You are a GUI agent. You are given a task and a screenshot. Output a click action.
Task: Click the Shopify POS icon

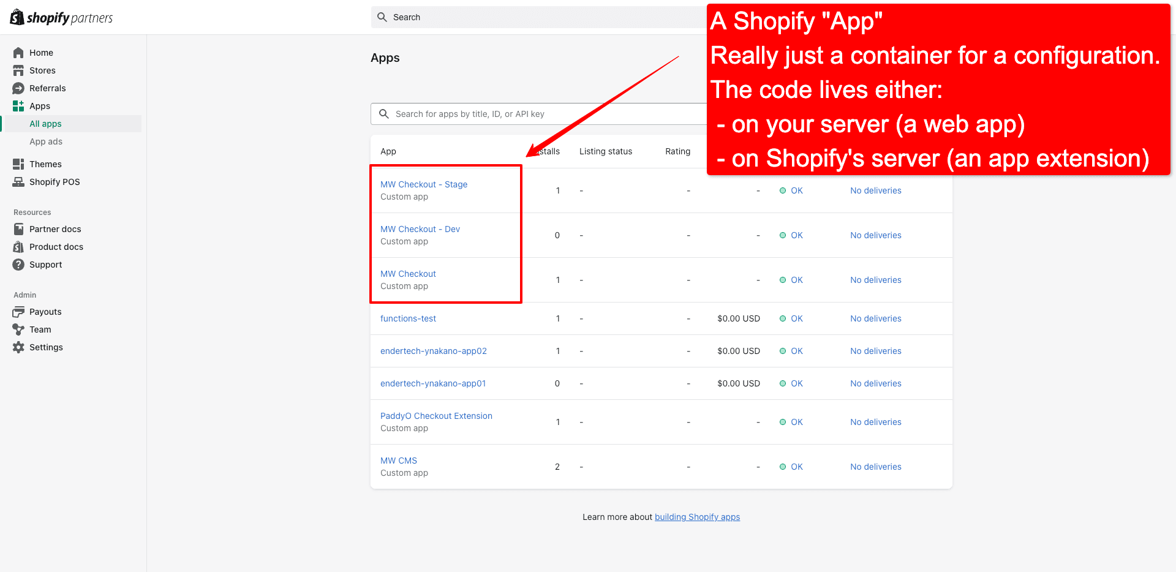[18, 182]
